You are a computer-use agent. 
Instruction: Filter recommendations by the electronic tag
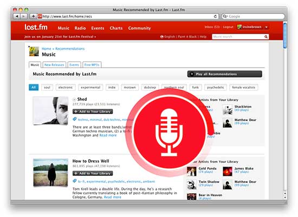point(66,87)
